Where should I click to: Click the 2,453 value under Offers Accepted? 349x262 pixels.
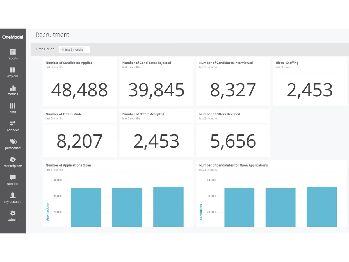(156, 141)
